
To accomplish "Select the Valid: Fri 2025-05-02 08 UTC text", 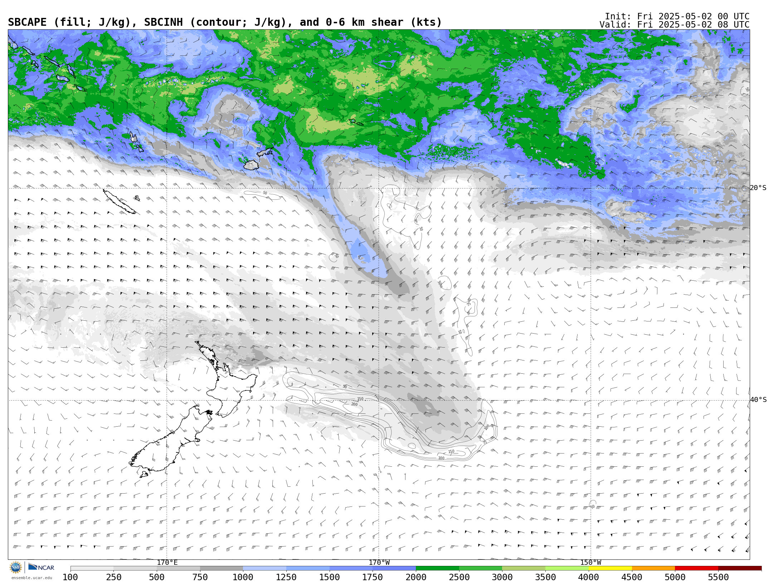I will tap(674, 25).
